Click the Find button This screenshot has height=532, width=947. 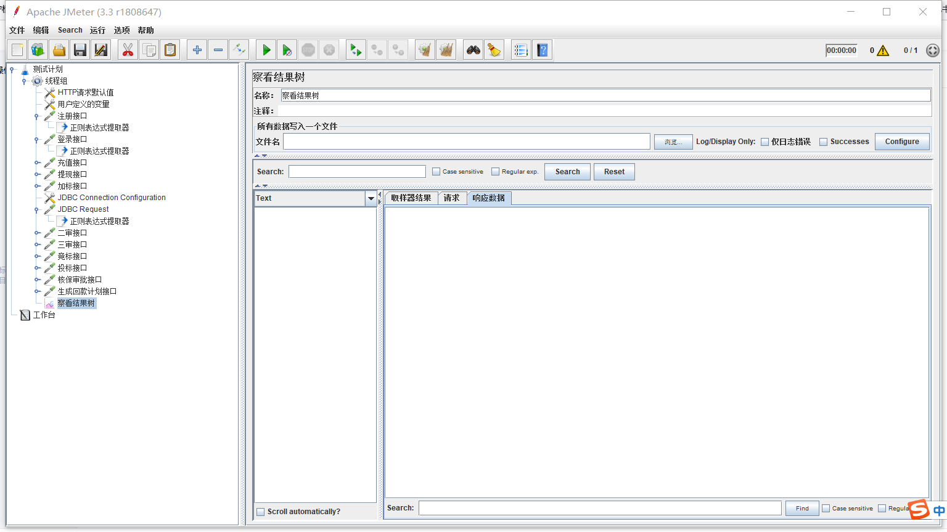click(x=802, y=508)
